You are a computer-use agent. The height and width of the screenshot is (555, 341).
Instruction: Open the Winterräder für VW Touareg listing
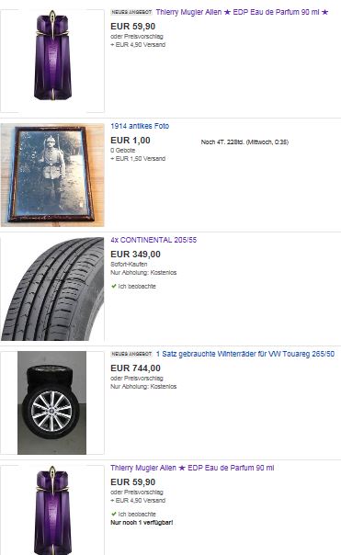pyautogui.click(x=245, y=354)
